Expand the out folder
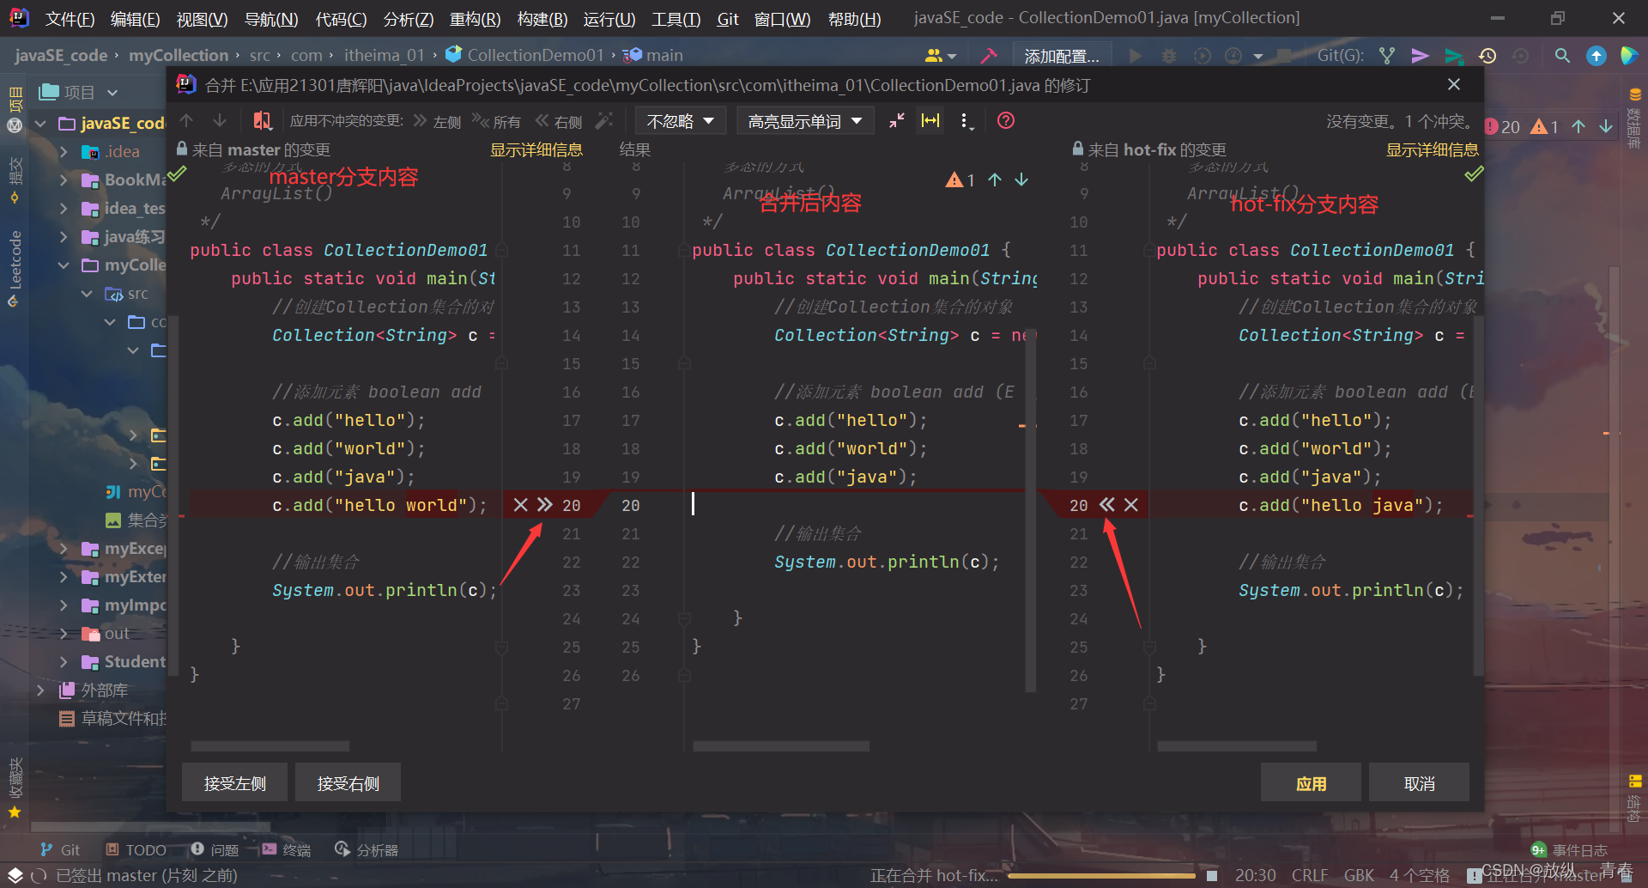 pos(64,634)
